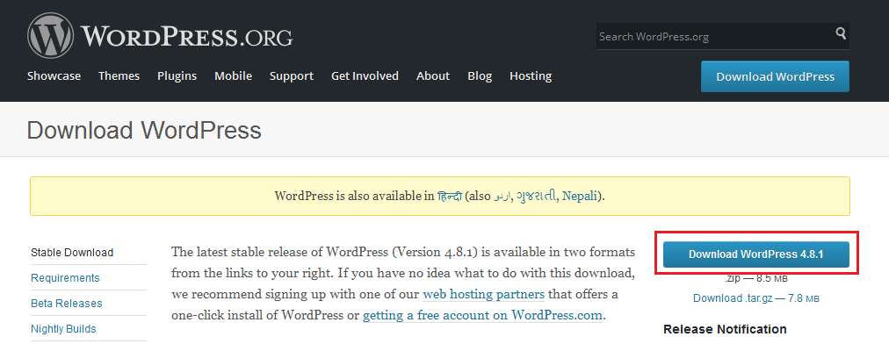Open the Mobile nav link
This screenshot has height=344, width=889.
pos(233,76)
